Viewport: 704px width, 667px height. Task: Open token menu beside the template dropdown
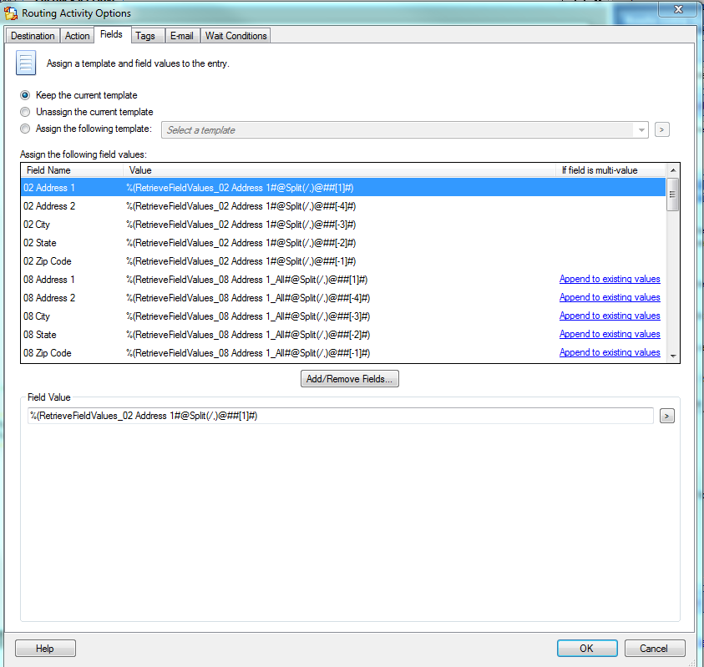[661, 129]
